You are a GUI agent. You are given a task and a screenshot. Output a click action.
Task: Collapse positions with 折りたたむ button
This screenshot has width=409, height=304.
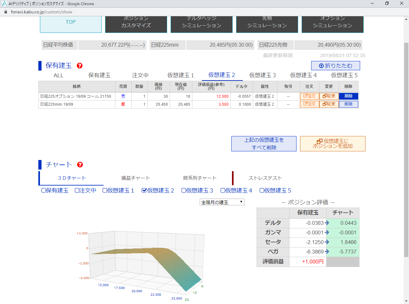point(335,66)
